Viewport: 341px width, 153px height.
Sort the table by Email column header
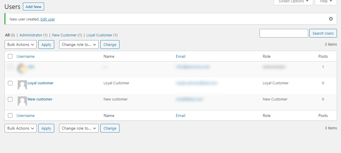pyautogui.click(x=180, y=56)
